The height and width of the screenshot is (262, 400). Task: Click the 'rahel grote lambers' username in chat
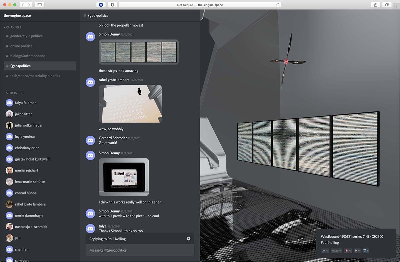pyautogui.click(x=114, y=80)
